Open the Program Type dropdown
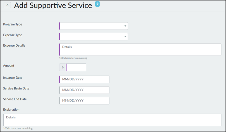 pyautogui.click(x=94, y=26)
